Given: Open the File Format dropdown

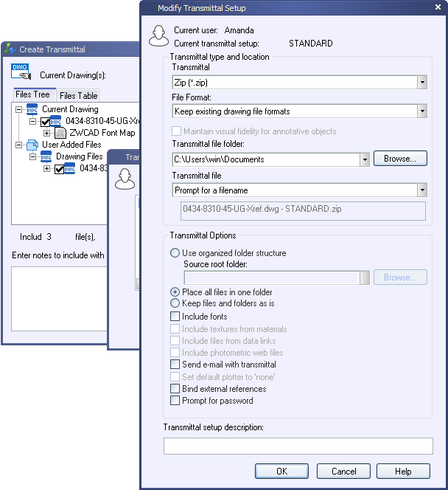Looking at the screenshot, I should click(x=422, y=111).
